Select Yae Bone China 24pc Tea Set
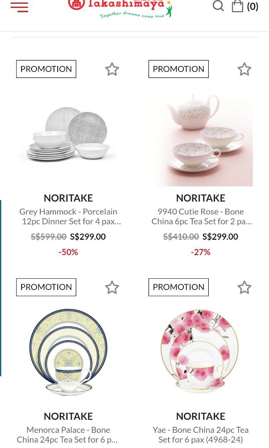269x448 pixels. coord(201,434)
